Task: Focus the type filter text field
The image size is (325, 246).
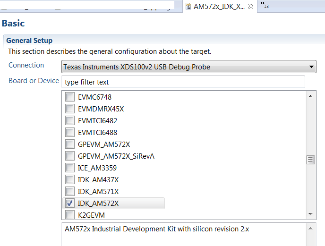Action: coord(183,82)
